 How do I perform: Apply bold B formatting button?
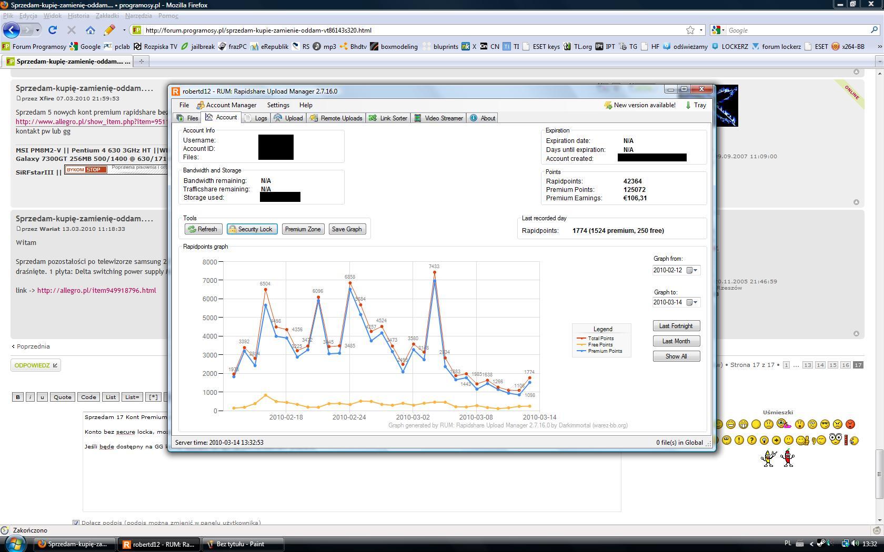pyautogui.click(x=18, y=397)
